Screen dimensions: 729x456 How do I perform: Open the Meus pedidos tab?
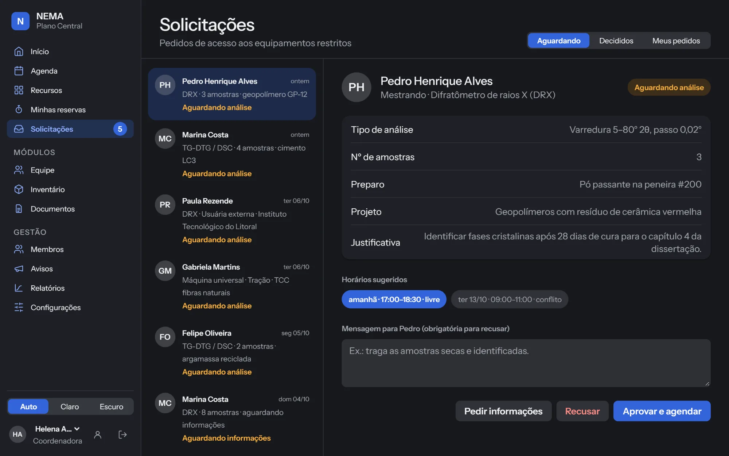pyautogui.click(x=676, y=40)
